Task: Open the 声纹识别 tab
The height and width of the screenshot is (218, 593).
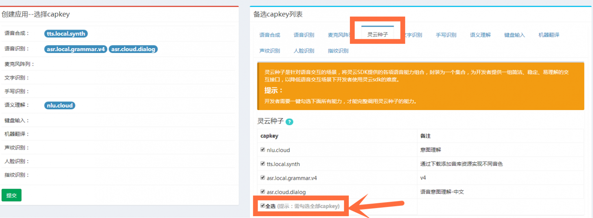Action: point(269,51)
